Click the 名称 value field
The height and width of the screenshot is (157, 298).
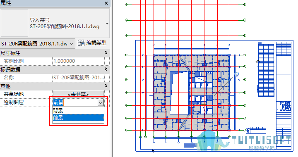[78, 78]
